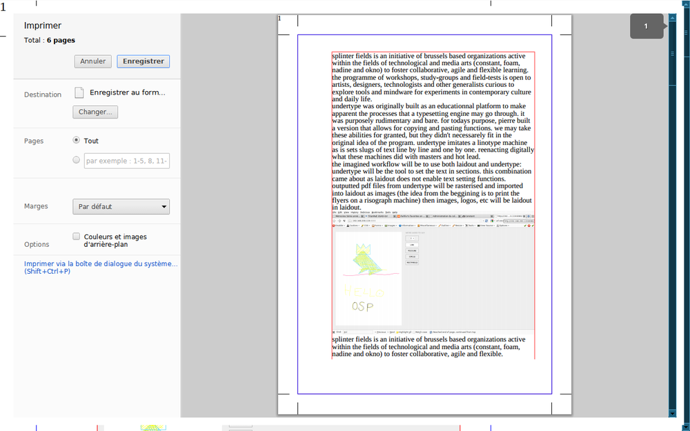This screenshot has height=431, width=690.
Task: Select the custom page range radio button
Action: point(77,161)
